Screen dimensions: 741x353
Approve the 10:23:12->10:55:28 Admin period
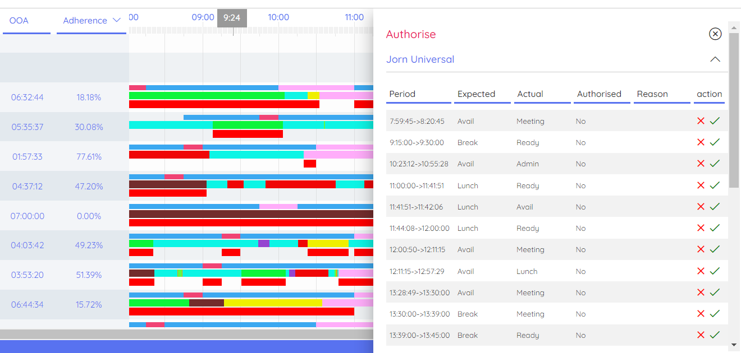coord(715,164)
